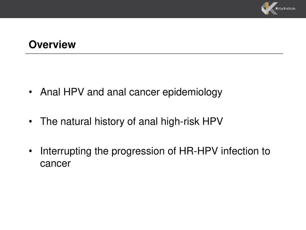The image size is (306, 230).
Task: Click 'Anal' at the start of the first bullet
Action: click(50, 92)
